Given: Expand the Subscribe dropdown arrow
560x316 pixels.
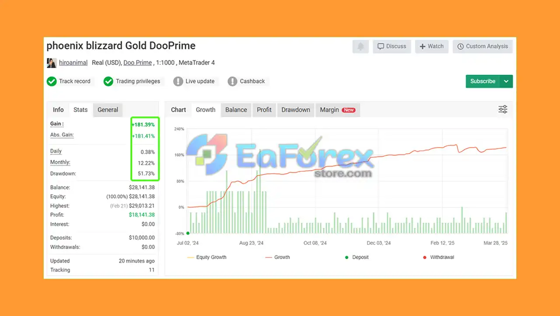Looking at the screenshot, I should [x=506, y=81].
